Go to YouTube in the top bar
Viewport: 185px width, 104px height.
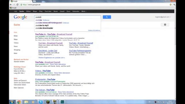[48, 11]
